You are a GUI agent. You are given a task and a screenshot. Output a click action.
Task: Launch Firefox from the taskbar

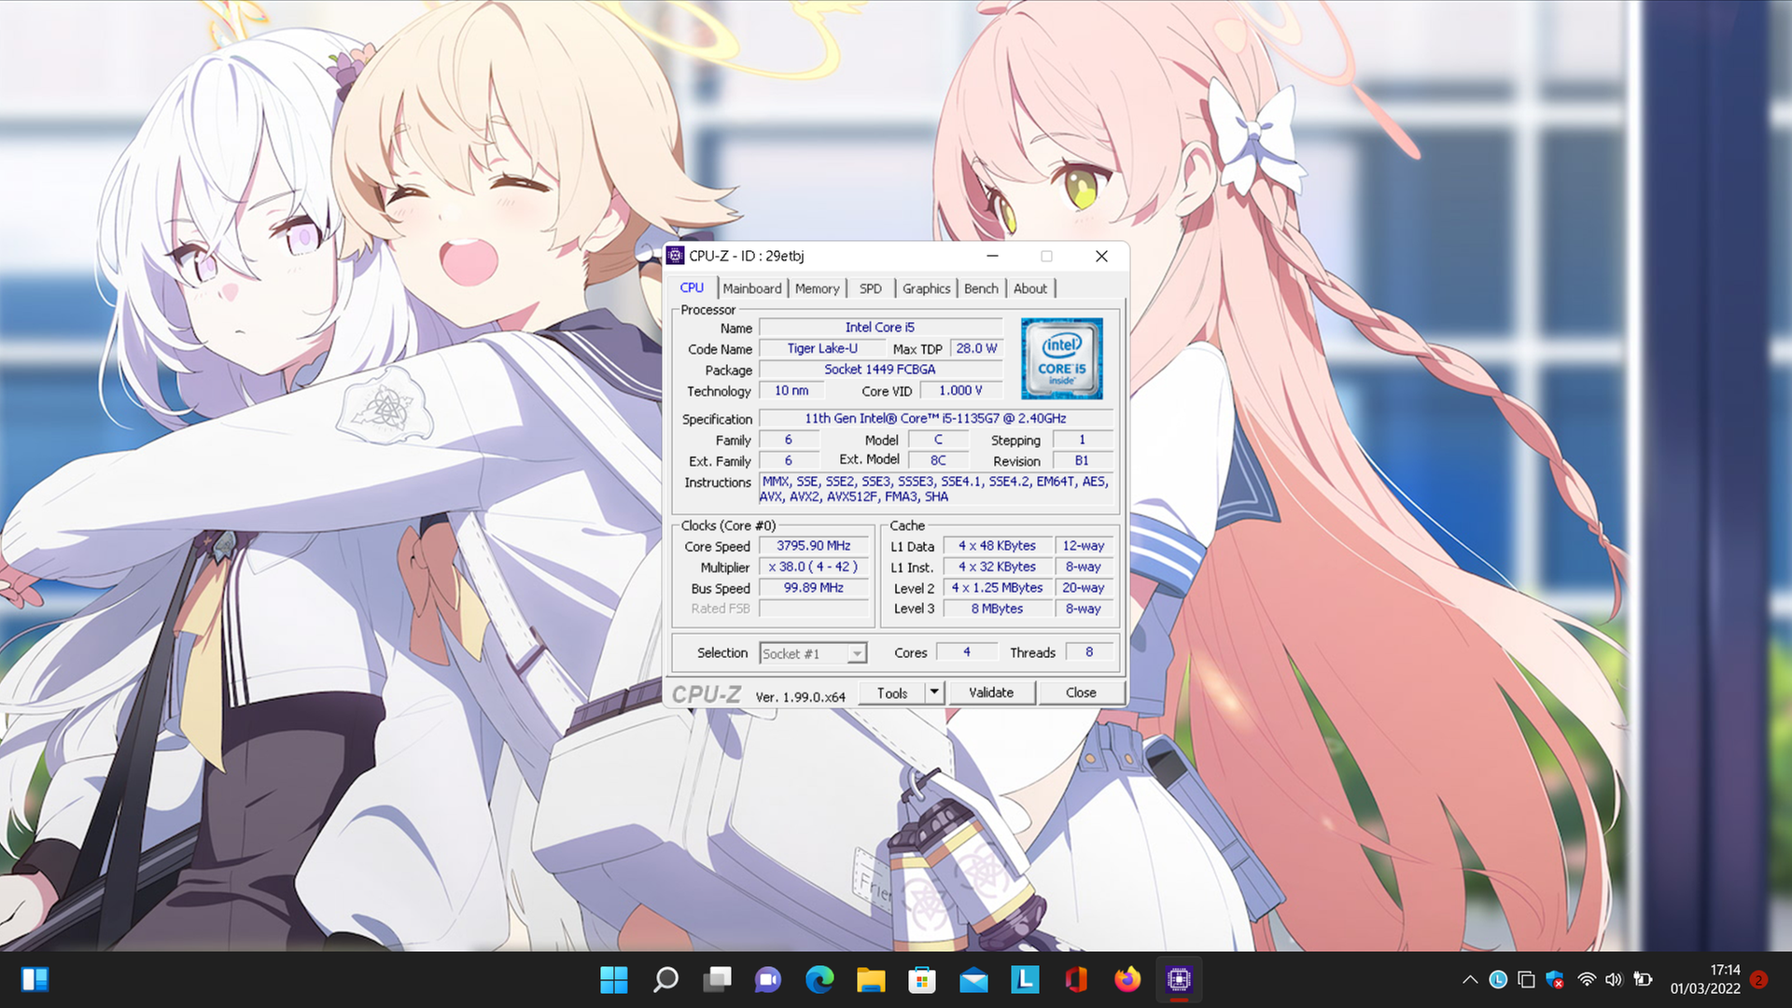coord(1127,979)
